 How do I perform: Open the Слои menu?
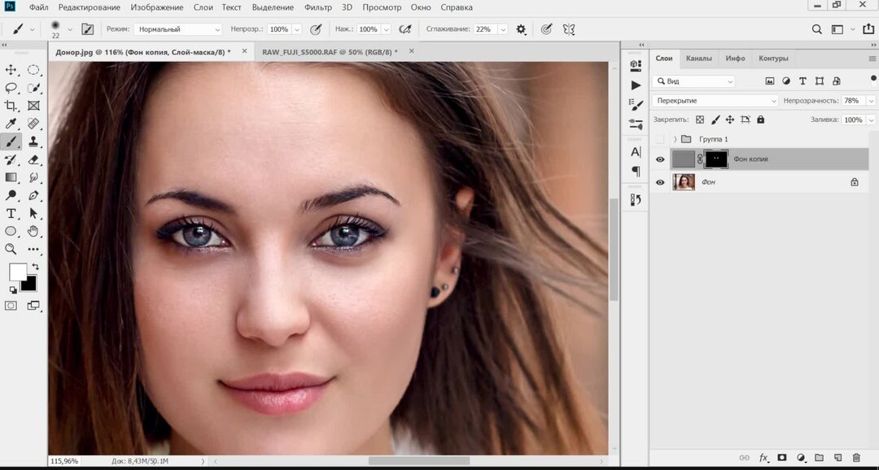(x=203, y=7)
